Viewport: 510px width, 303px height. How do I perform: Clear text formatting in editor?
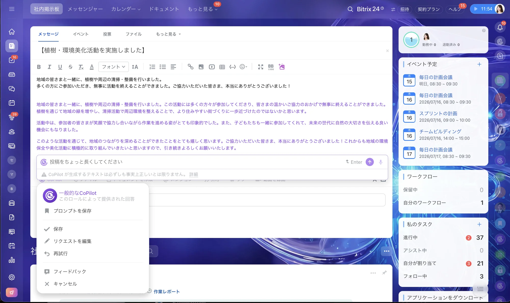point(81,67)
